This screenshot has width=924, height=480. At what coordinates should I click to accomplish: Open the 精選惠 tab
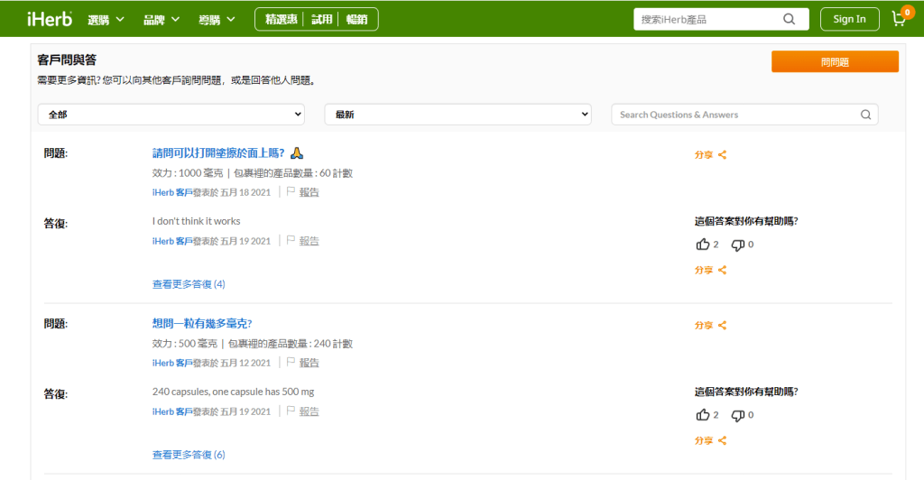pyautogui.click(x=282, y=19)
